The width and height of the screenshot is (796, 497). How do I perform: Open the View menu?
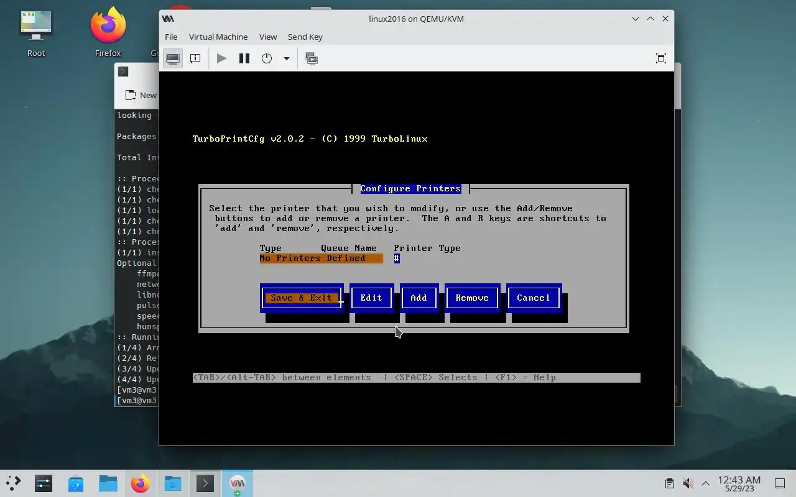click(268, 37)
